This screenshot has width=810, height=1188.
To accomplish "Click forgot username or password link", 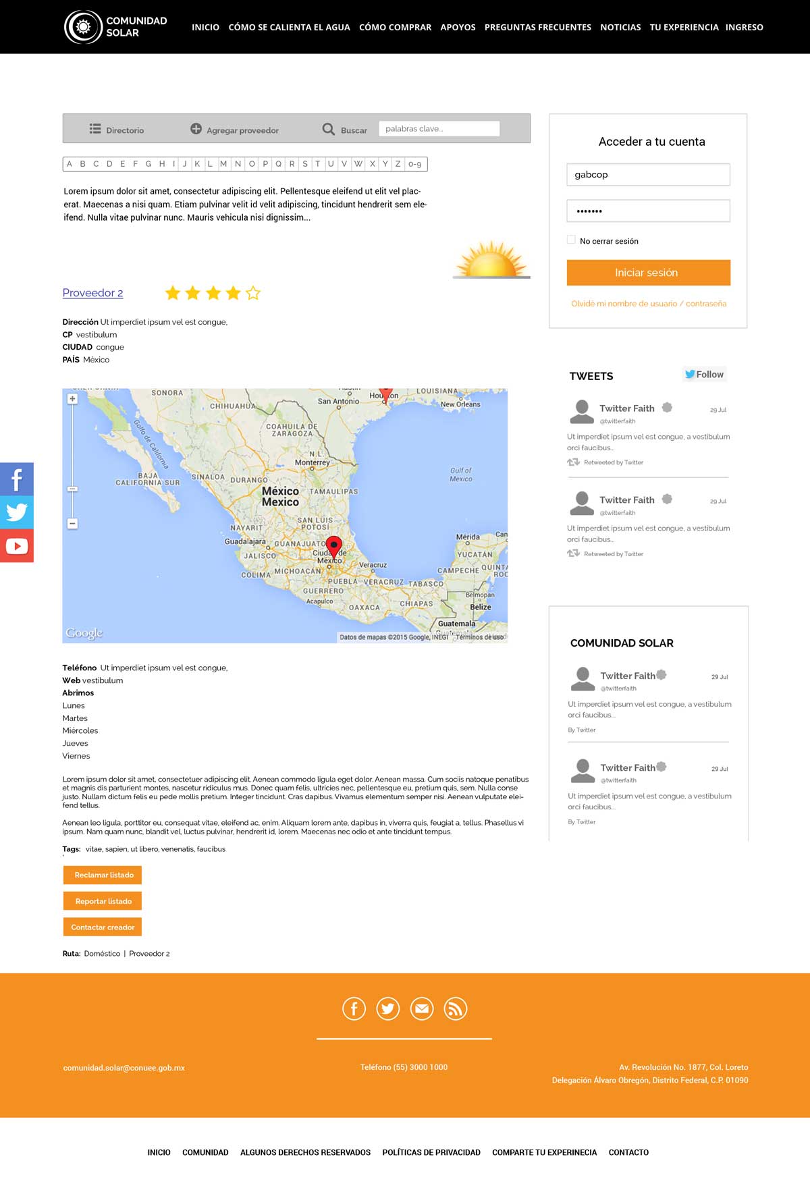I will [x=649, y=304].
